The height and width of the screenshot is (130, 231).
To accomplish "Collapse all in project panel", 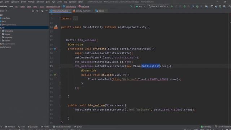I will click(x=37, y=11).
